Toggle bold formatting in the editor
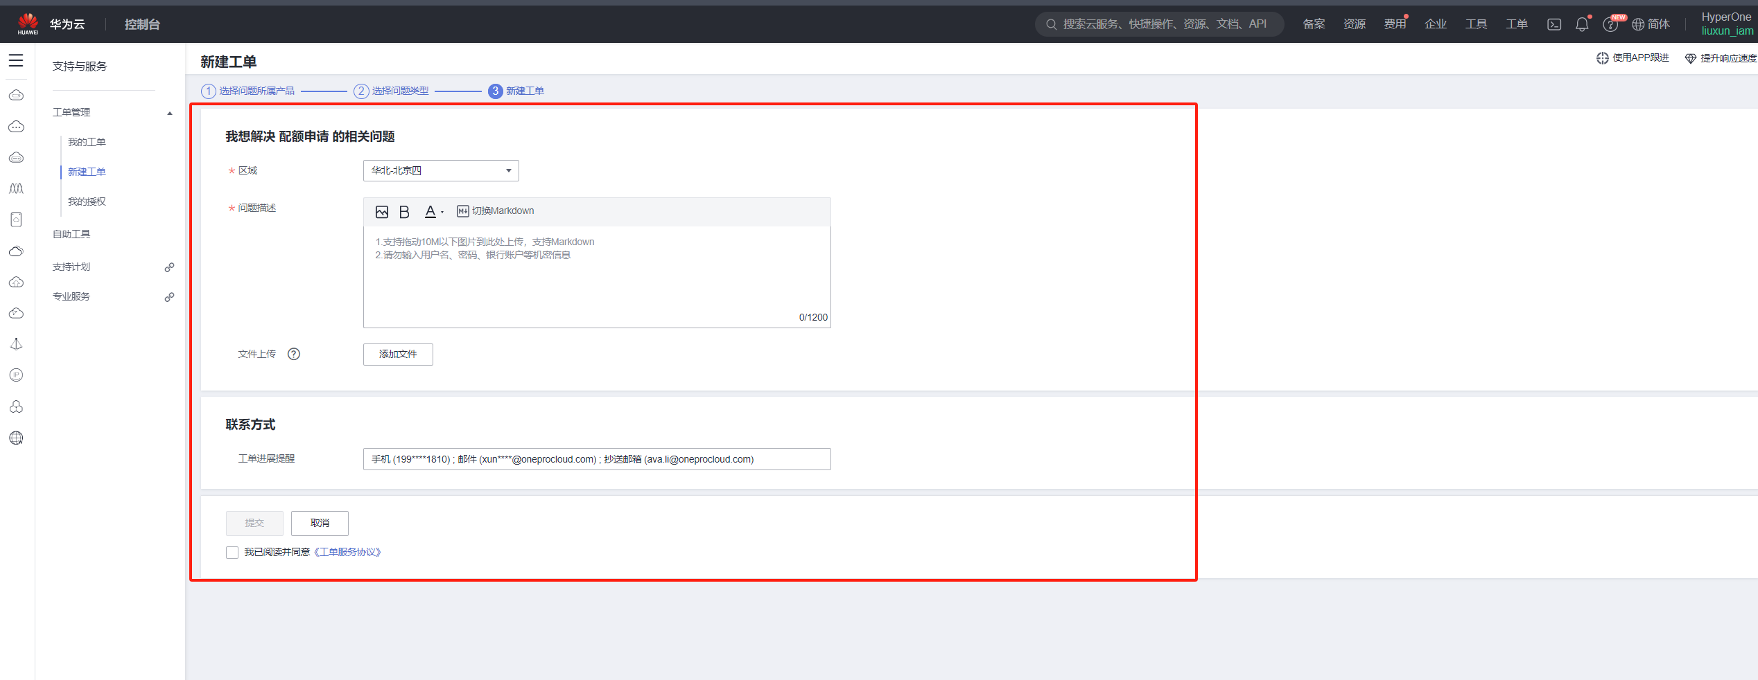 pos(404,212)
